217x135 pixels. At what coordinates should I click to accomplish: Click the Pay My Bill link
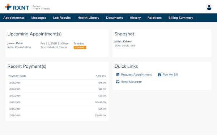[170, 75]
